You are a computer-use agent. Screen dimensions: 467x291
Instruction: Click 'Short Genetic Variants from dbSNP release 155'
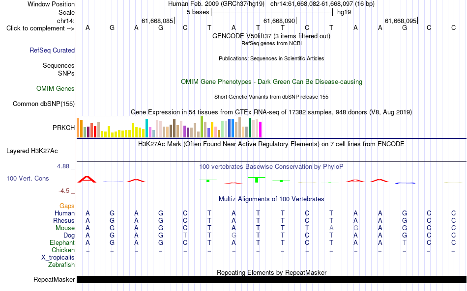[271, 97]
